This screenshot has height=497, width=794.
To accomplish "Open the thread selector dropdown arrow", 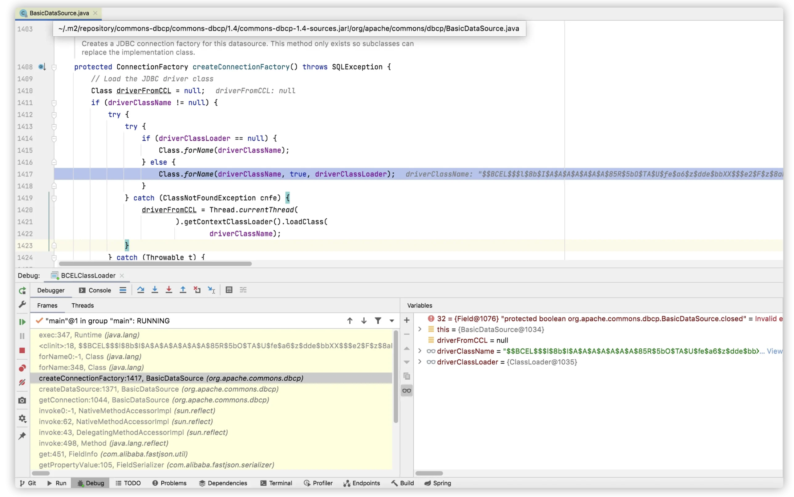I will pos(392,321).
